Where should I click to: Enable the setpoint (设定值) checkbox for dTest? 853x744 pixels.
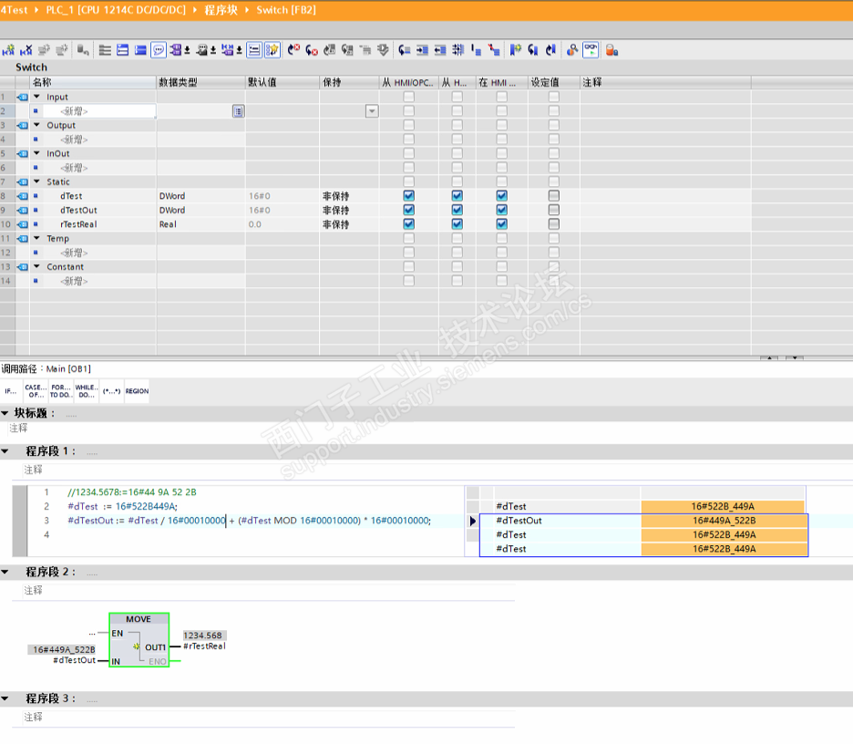[x=553, y=196]
